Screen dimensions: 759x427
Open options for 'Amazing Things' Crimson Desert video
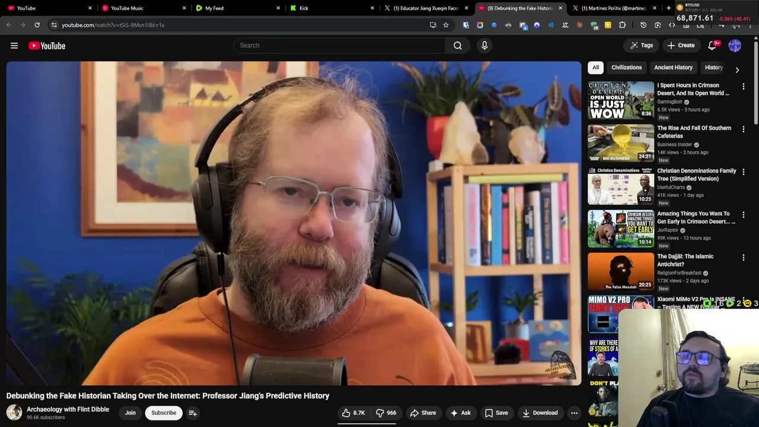click(744, 215)
